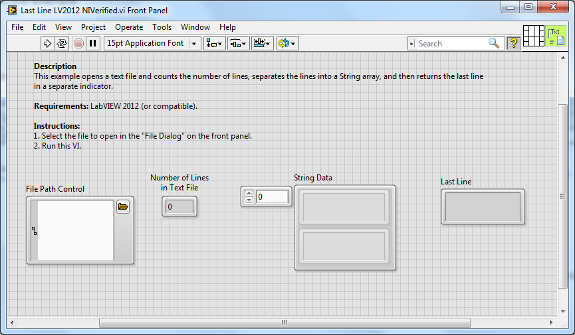Click the Description heading text
Image resolution: width=575 pixels, height=335 pixels.
click(x=55, y=66)
